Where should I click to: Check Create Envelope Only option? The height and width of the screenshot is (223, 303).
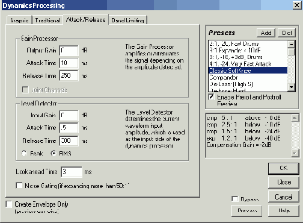coord(9,204)
